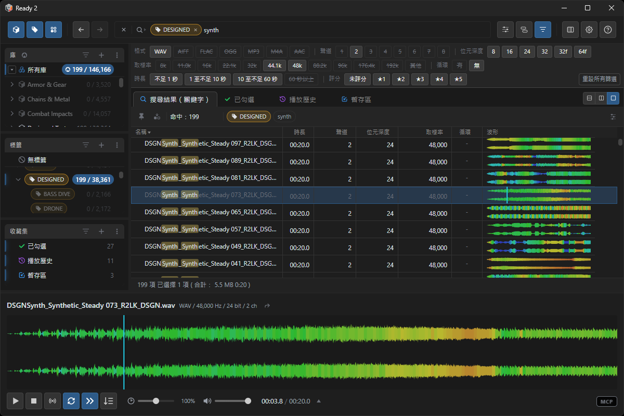The height and width of the screenshot is (416, 624).
Task: Expand the Armor & Gear library
Action: point(12,84)
